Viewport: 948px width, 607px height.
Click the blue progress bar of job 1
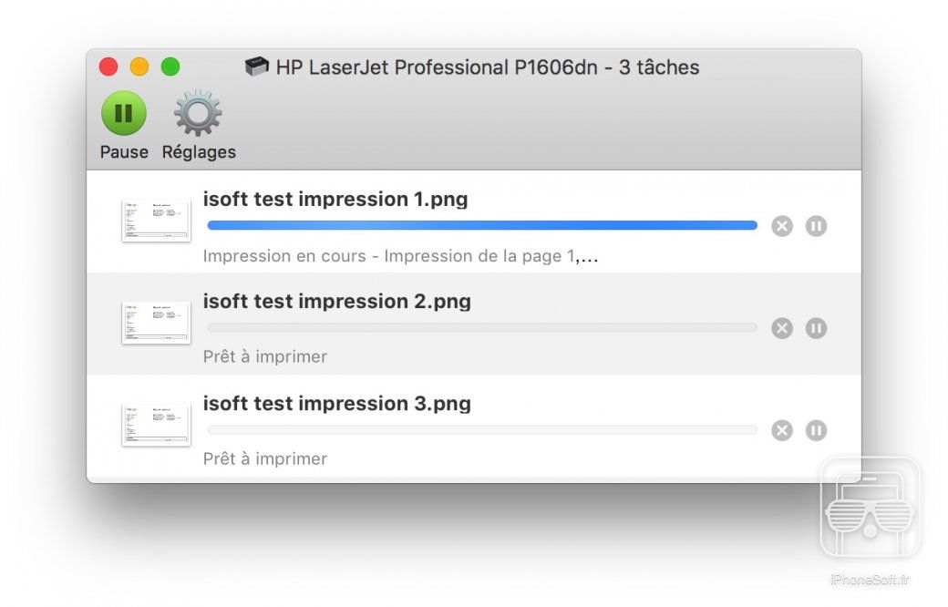point(482,225)
